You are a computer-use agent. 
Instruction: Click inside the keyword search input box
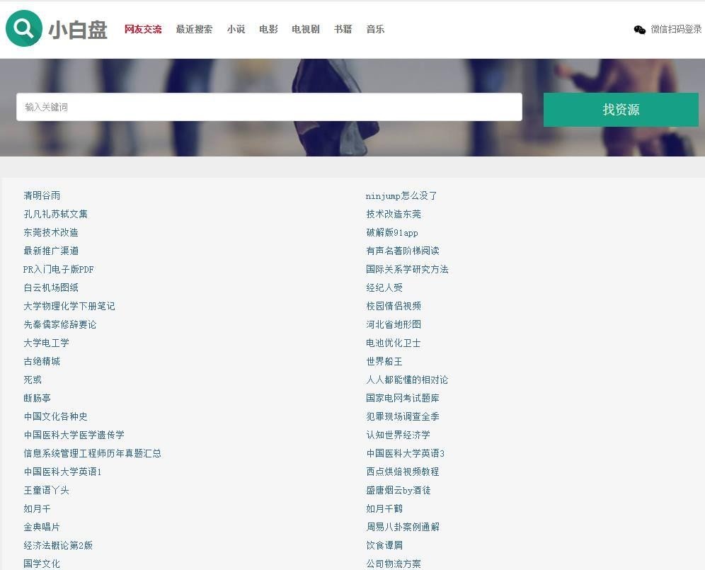268,106
